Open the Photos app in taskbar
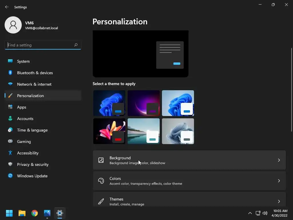Viewport: 293px width, 220px height. (47, 213)
